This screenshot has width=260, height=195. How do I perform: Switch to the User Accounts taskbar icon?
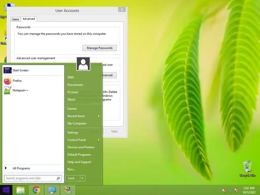68,190
